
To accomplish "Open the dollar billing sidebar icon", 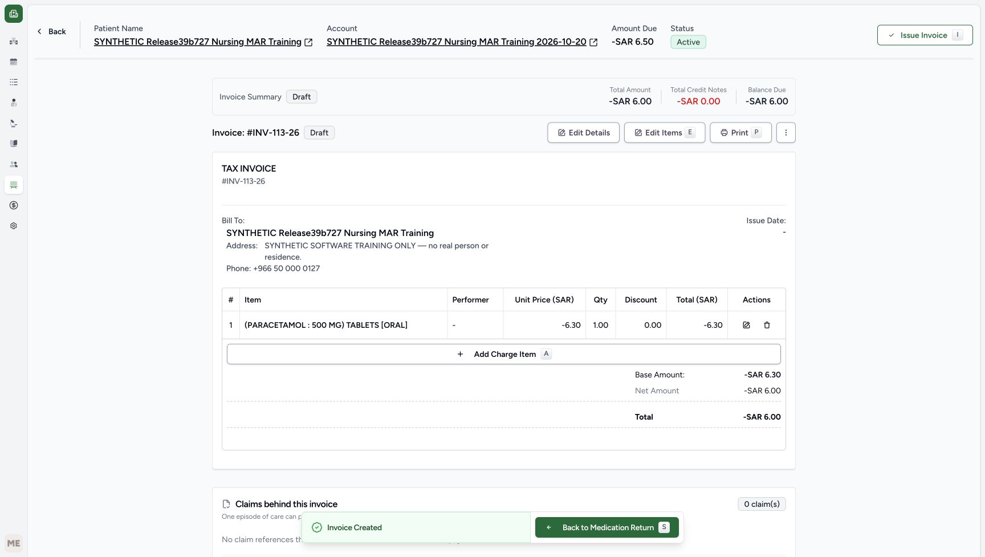I will pyautogui.click(x=14, y=205).
